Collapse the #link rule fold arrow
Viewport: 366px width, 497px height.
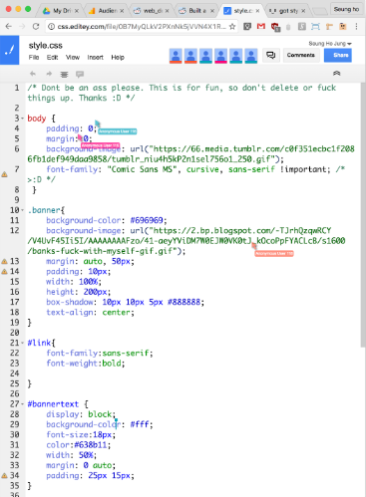tap(22, 343)
